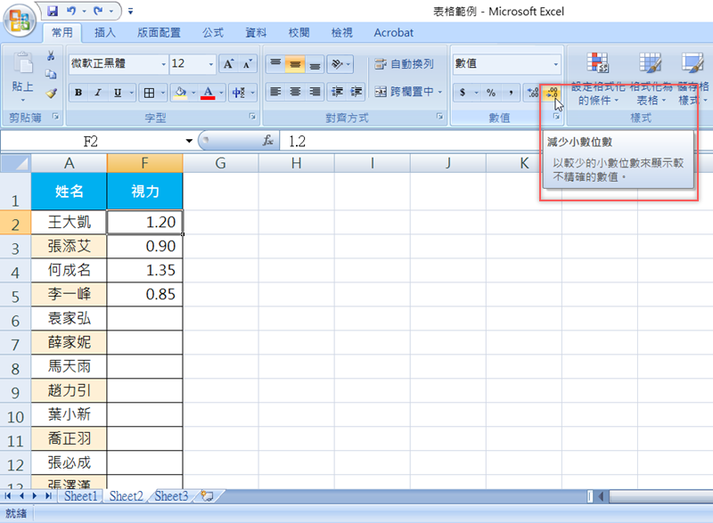Click the decrease decimal places button

pyautogui.click(x=552, y=93)
